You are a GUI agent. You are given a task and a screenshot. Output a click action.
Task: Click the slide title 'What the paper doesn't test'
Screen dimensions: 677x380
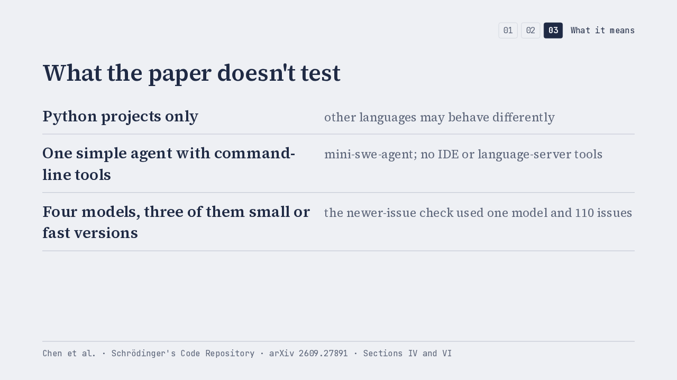point(191,73)
